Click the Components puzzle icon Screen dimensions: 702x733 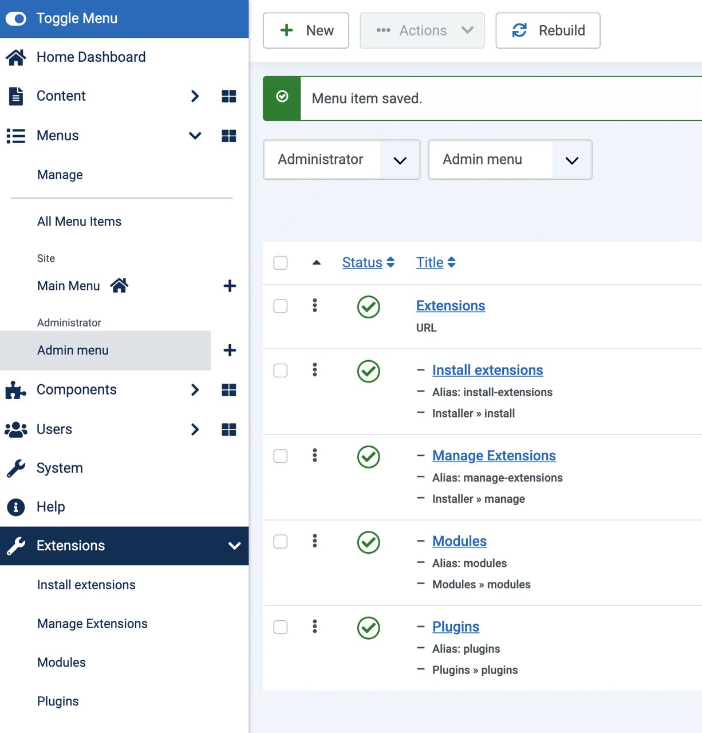(16, 391)
